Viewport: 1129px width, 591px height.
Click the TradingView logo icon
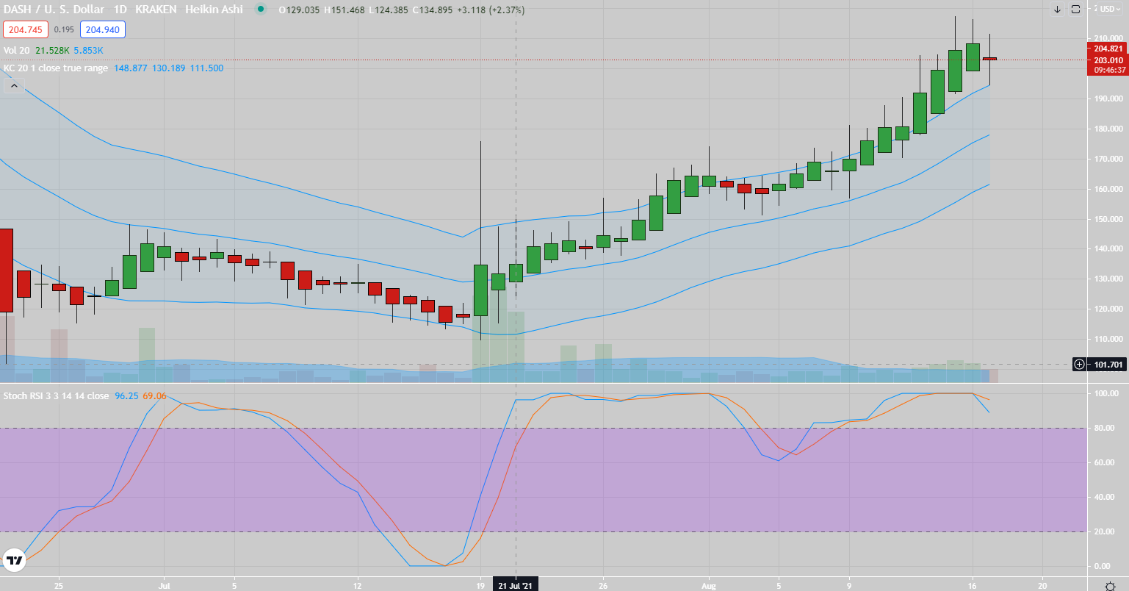tap(14, 561)
